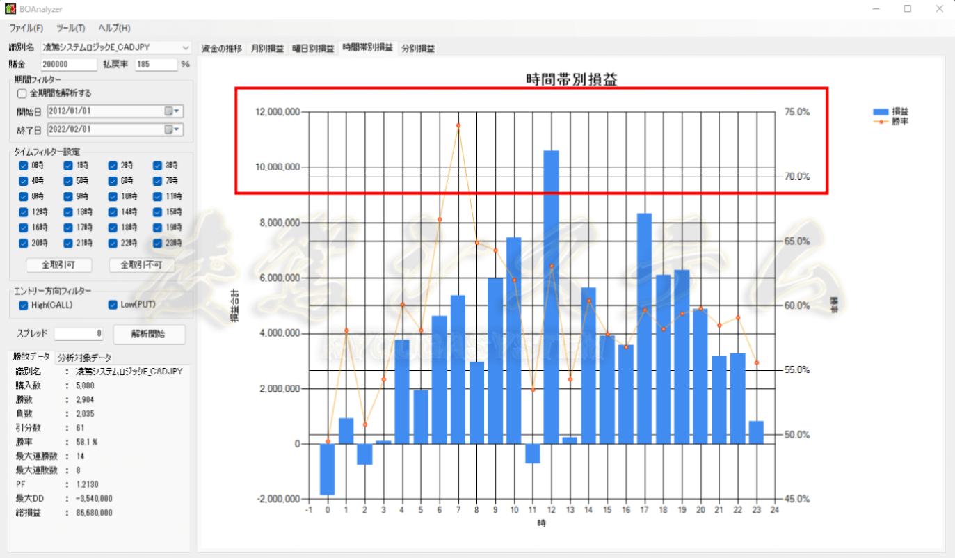Open the ファイル(F) menu

(x=26, y=29)
